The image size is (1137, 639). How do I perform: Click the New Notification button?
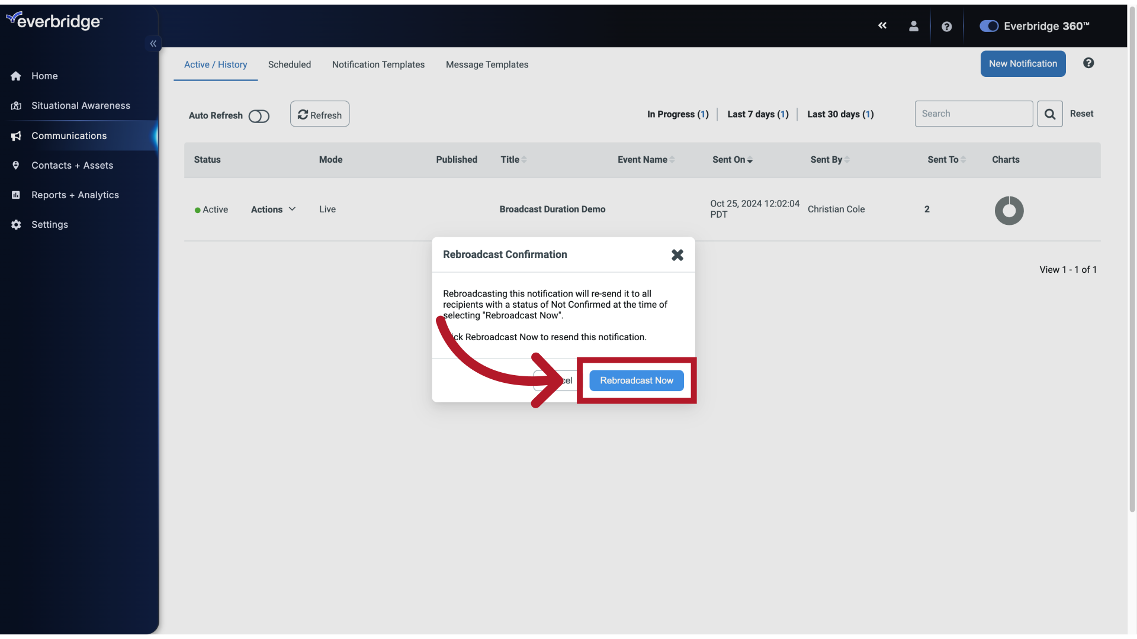click(1023, 63)
